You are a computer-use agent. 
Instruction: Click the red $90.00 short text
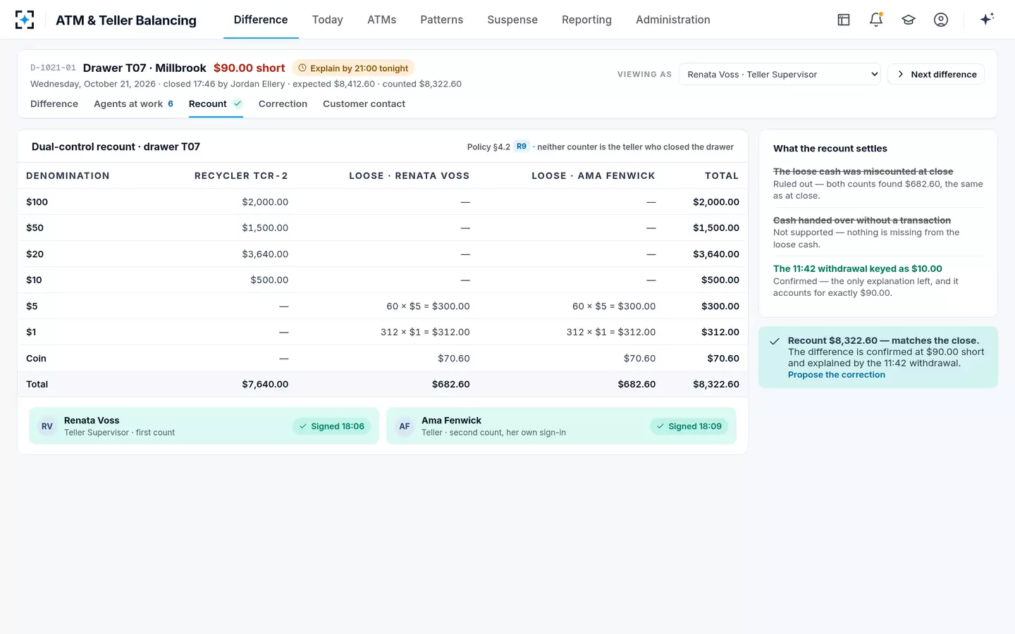click(x=250, y=68)
